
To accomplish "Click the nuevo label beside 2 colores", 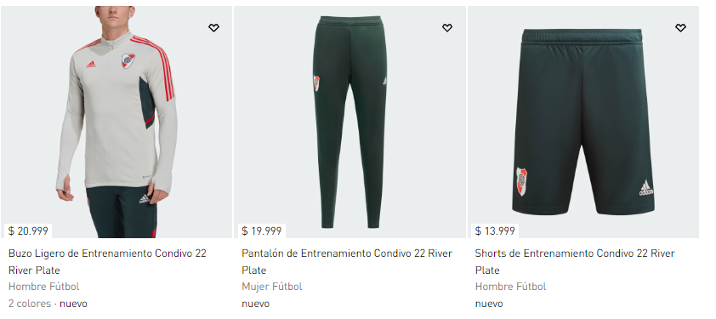I will click(73, 304).
